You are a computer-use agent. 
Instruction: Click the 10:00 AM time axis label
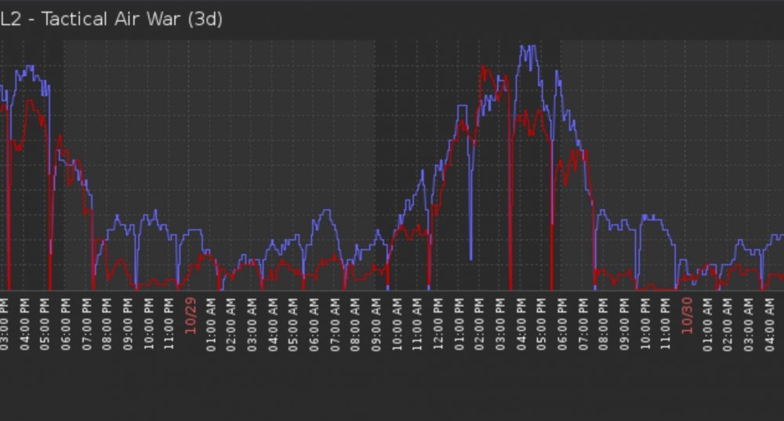pos(397,325)
